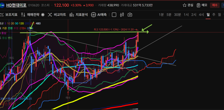Screen dimensions: 224x110
Task: Toggle the green 밴드 legend item
Action: pos(10,38)
